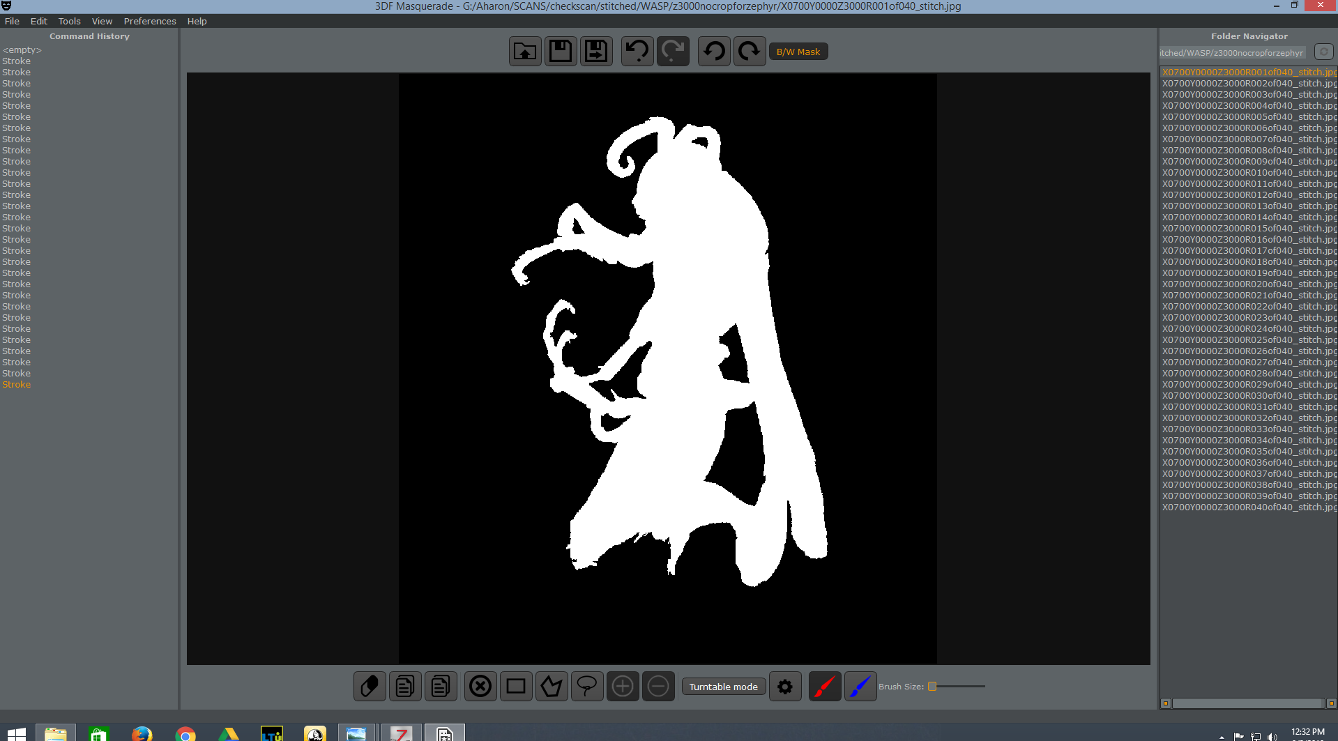The width and height of the screenshot is (1338, 741).
Task: Open the Help menu
Action: [197, 21]
